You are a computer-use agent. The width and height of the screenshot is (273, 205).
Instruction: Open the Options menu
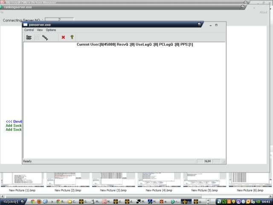[51, 30]
